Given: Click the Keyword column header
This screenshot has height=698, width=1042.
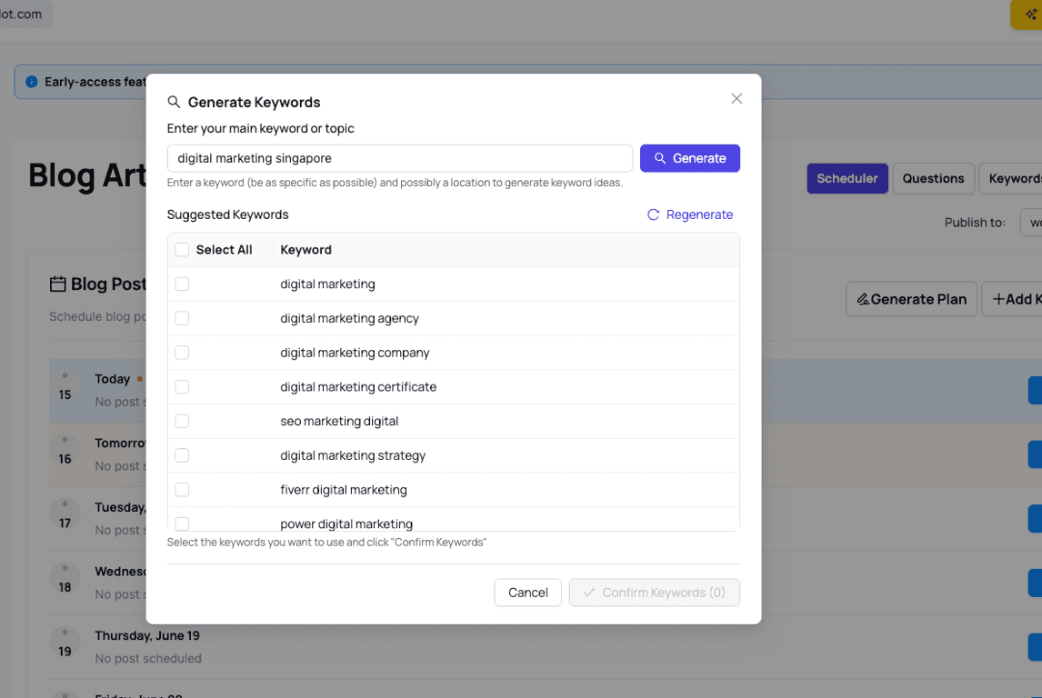Looking at the screenshot, I should [x=306, y=250].
